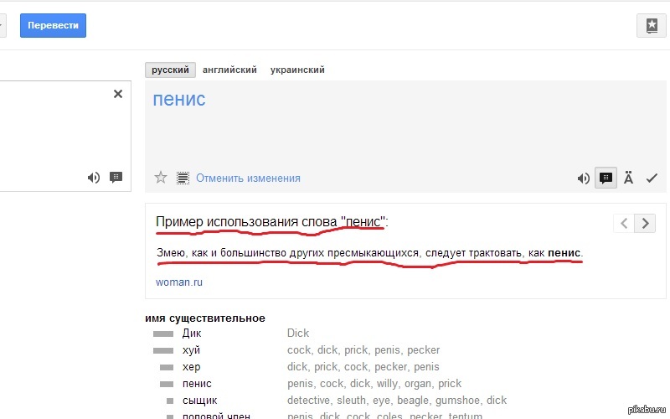670x419 pixels.
Task: Click the checkmark rate-translation icon
Action: (x=652, y=178)
